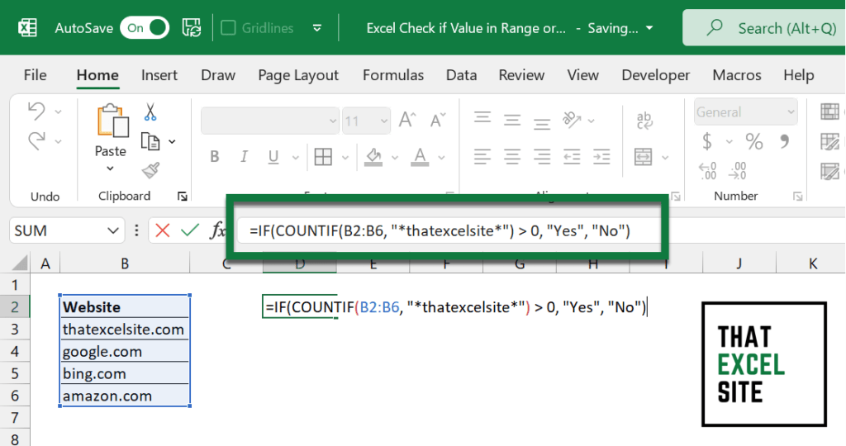Click Merge & Center icon
Screen dimensions: 846x446
tap(643, 157)
